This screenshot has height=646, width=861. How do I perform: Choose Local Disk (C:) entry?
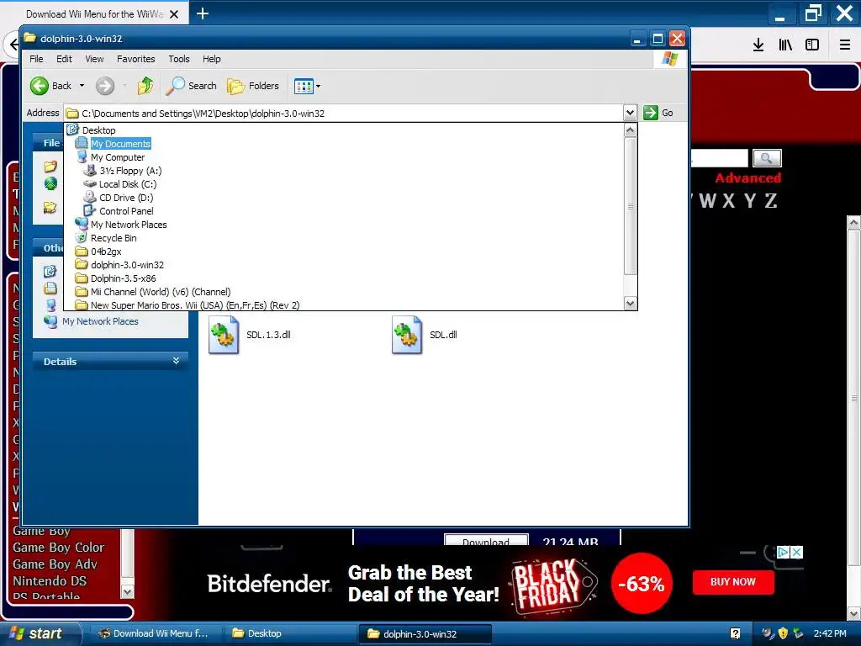tap(128, 184)
